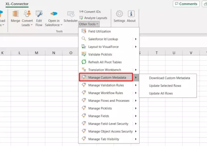The width and height of the screenshot is (207, 146).
Task: Select Field Utilization menu item
Action: point(109,31)
